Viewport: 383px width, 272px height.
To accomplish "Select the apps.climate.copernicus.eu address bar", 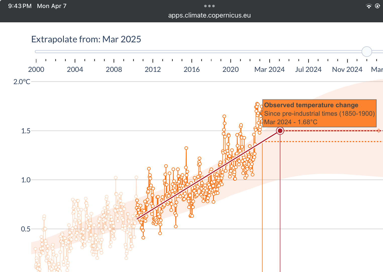I will [x=209, y=15].
